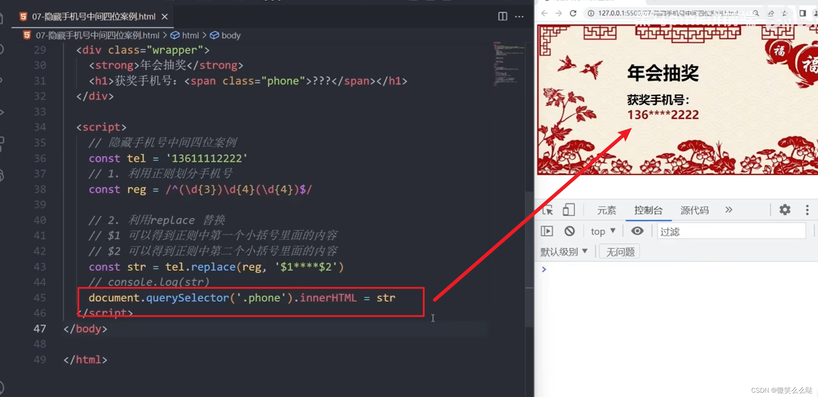Viewport: 818px width, 397px height.
Task: Clear the console
Action: [569, 231]
